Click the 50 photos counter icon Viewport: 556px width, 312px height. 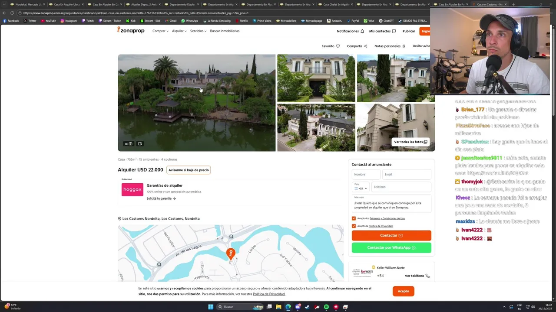128,144
